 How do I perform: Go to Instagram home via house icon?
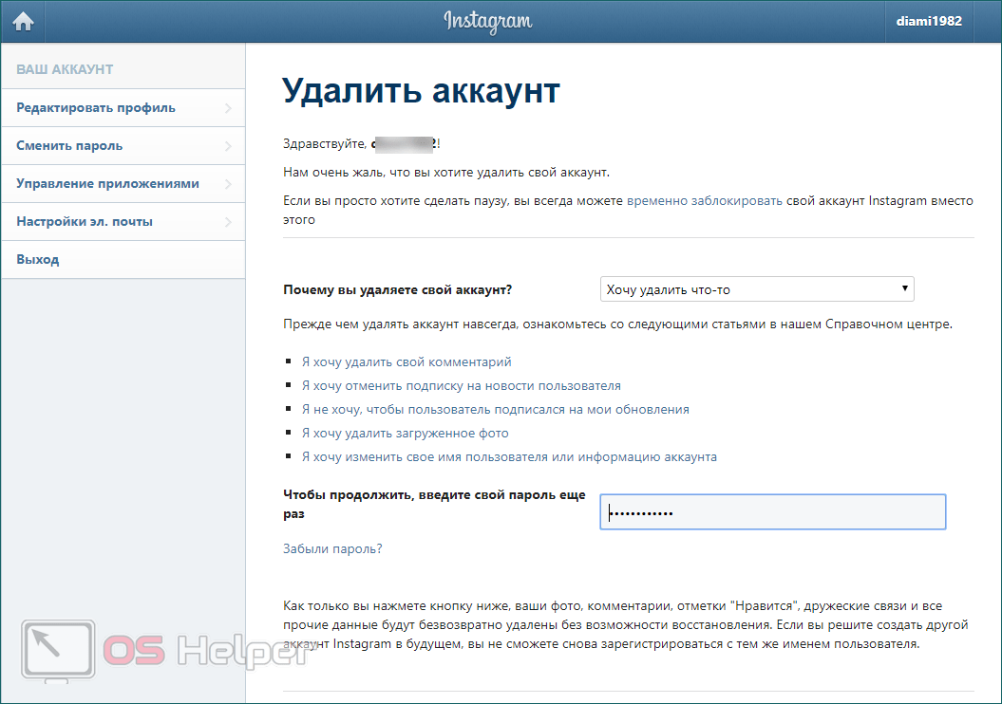tap(23, 22)
